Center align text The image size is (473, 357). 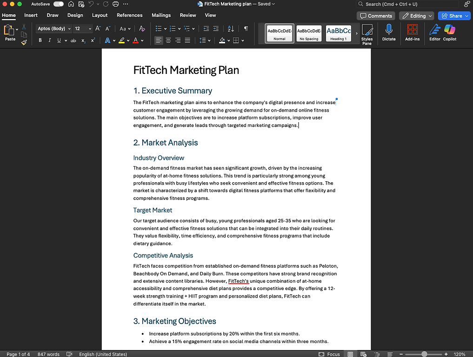(x=168, y=40)
